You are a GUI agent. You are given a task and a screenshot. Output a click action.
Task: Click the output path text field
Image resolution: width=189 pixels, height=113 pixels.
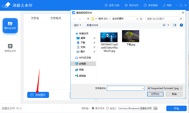click(135, 108)
